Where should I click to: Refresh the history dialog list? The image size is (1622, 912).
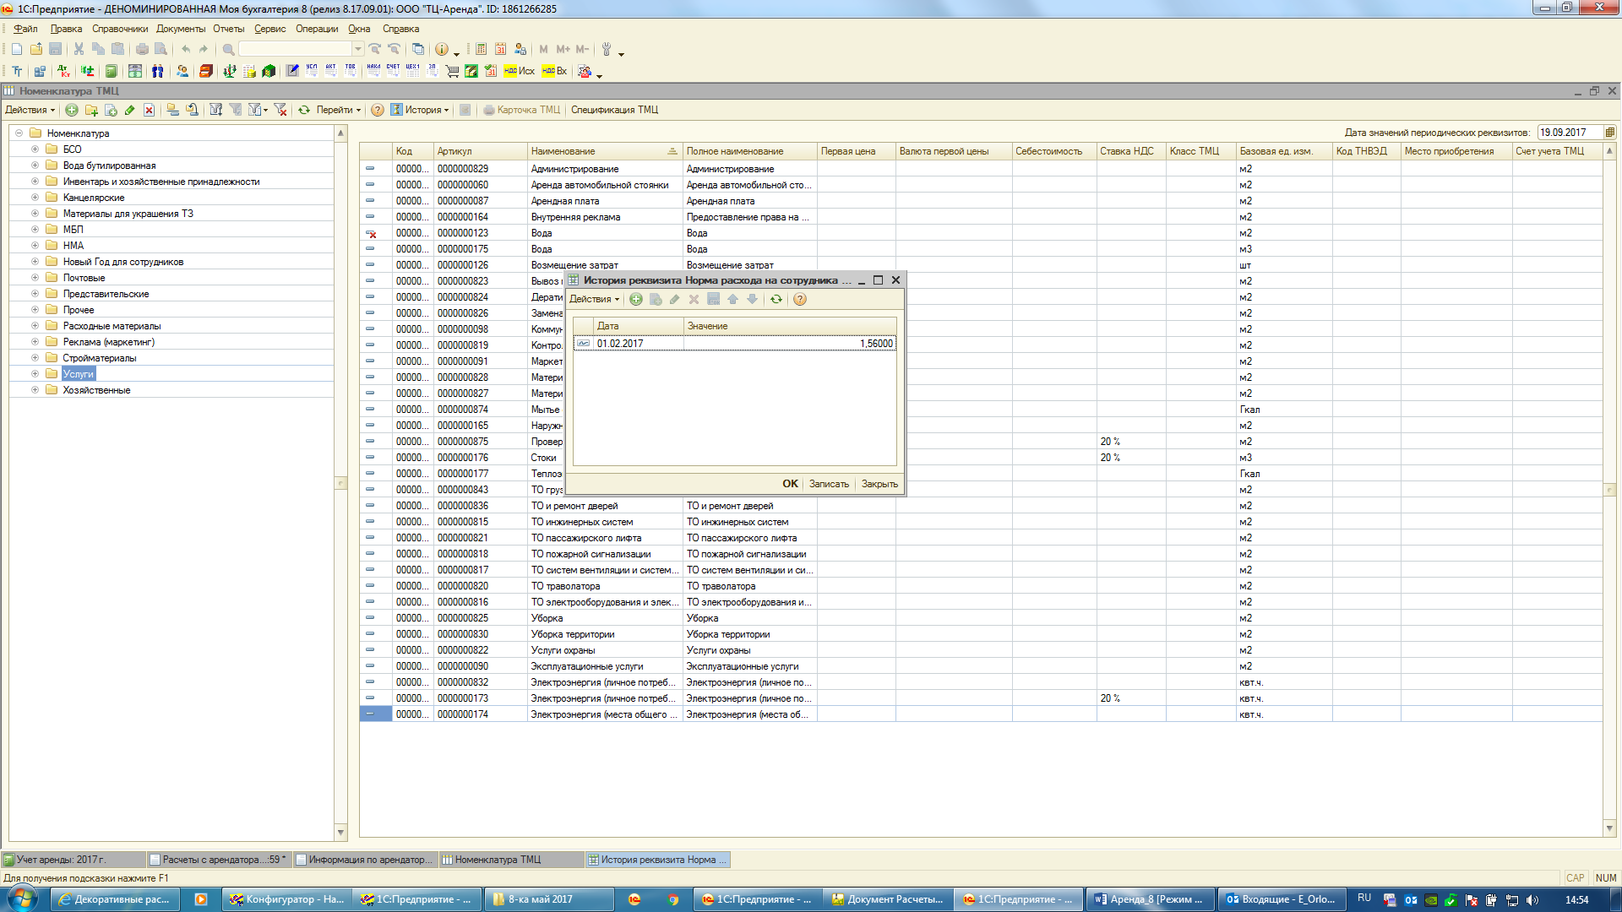click(x=776, y=299)
